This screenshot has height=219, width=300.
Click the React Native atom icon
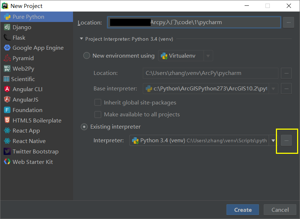tap(7, 141)
